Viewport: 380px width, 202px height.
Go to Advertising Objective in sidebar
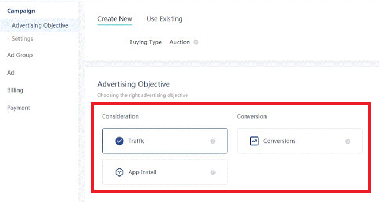(40, 25)
